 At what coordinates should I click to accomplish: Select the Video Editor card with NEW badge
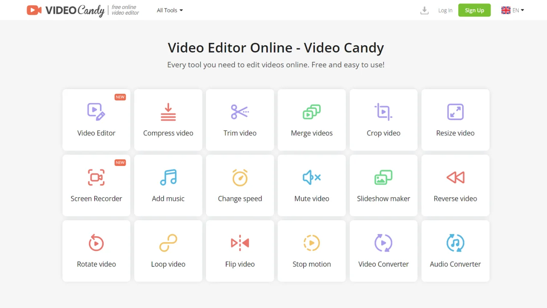[96, 120]
